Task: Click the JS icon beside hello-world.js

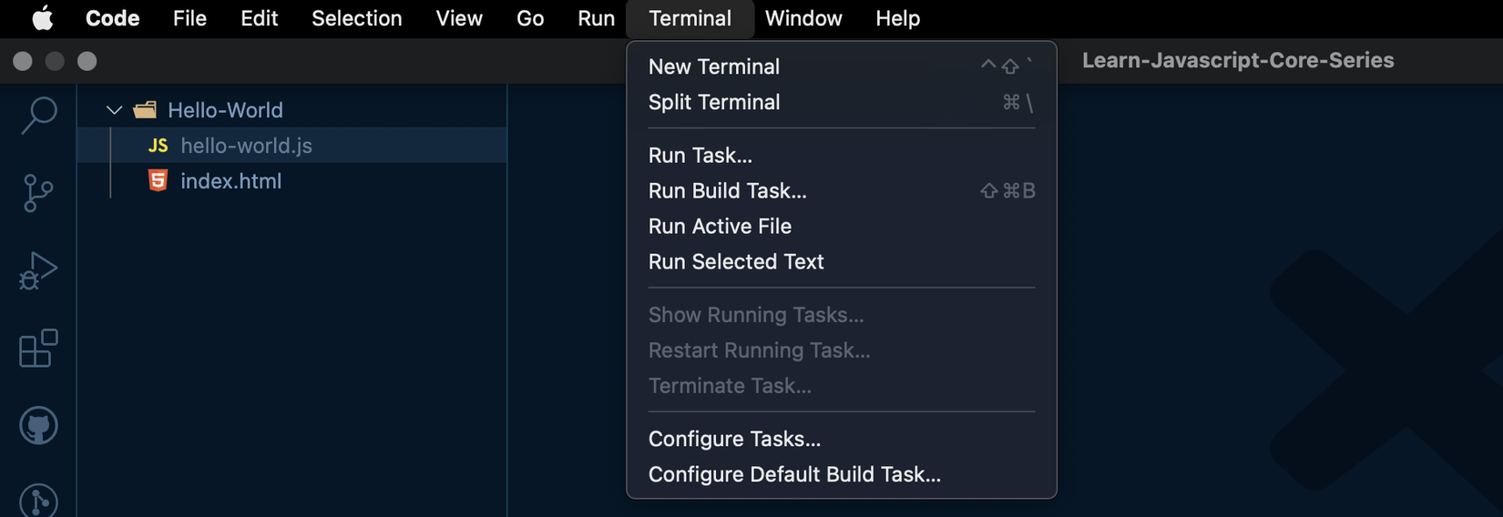Action: point(158,146)
